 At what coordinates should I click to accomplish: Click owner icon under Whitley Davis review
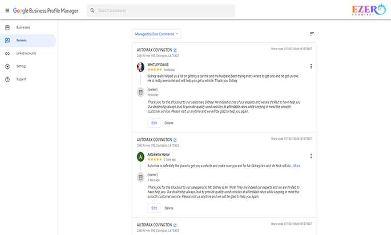(x=140, y=92)
